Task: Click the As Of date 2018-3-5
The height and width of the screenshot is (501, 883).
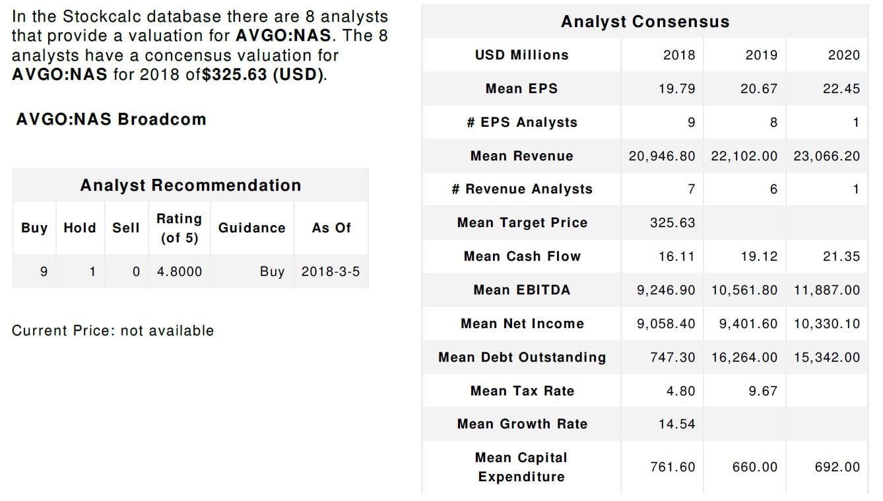Action: coord(331,272)
